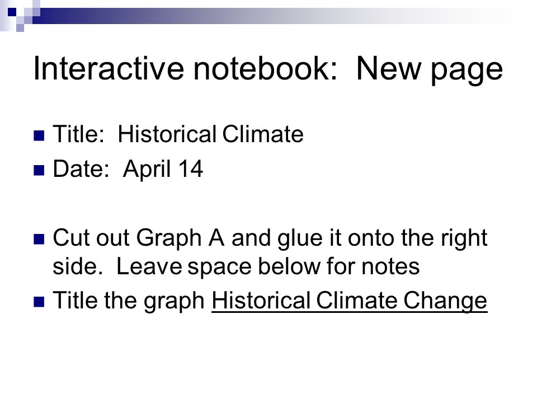Click the dark blue square in corner decoration
Screen dimensions: 537x403
click(12, 12)
